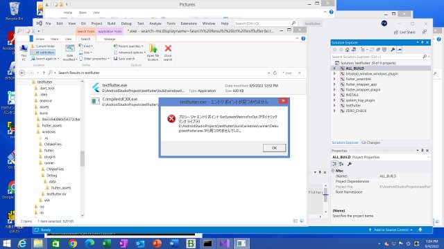Select the testflutter project in Solution Explorer

click(x=353, y=106)
